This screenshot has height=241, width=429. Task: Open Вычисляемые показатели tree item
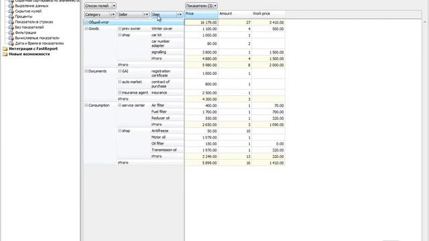click(37, 38)
